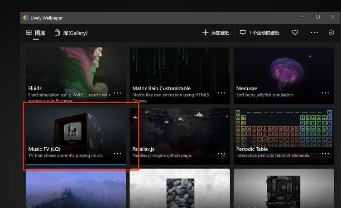Click 'Parallax.js engine github page.' description
Image resolution: width=341 pixels, height=208 pixels.
click(x=162, y=155)
